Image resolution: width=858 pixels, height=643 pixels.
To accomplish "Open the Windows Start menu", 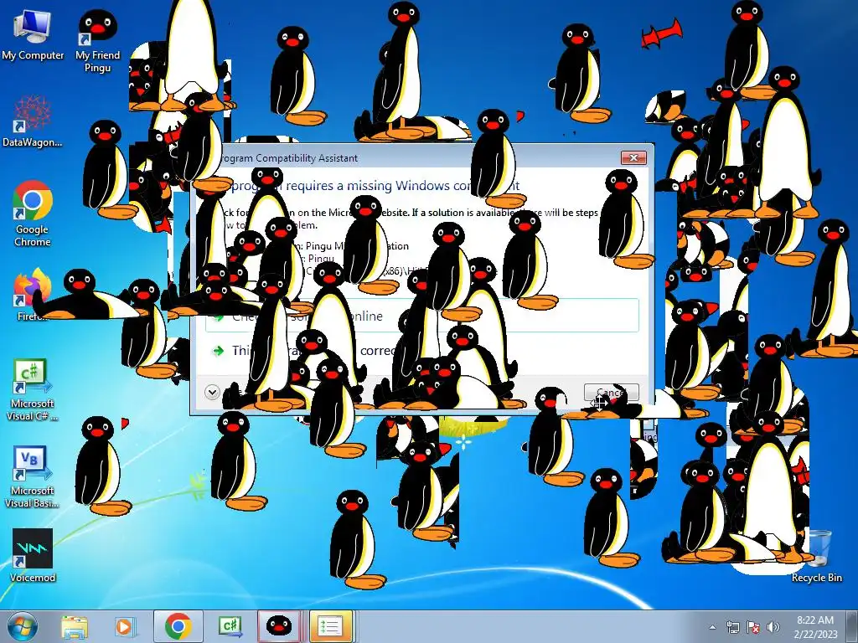I will coord(22,626).
